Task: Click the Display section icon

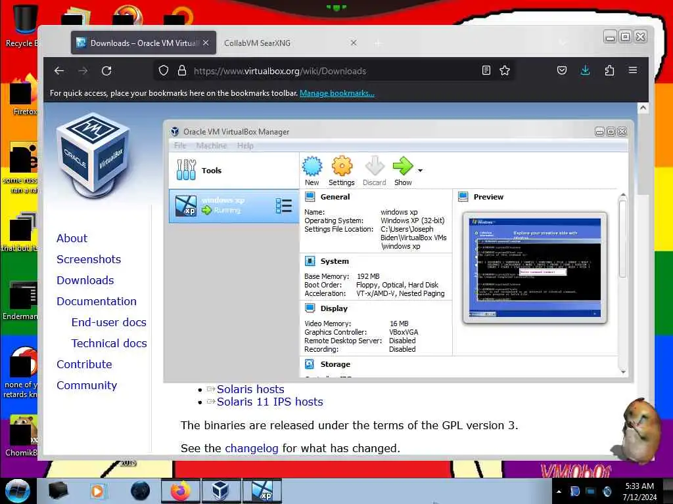Action: [x=310, y=308]
